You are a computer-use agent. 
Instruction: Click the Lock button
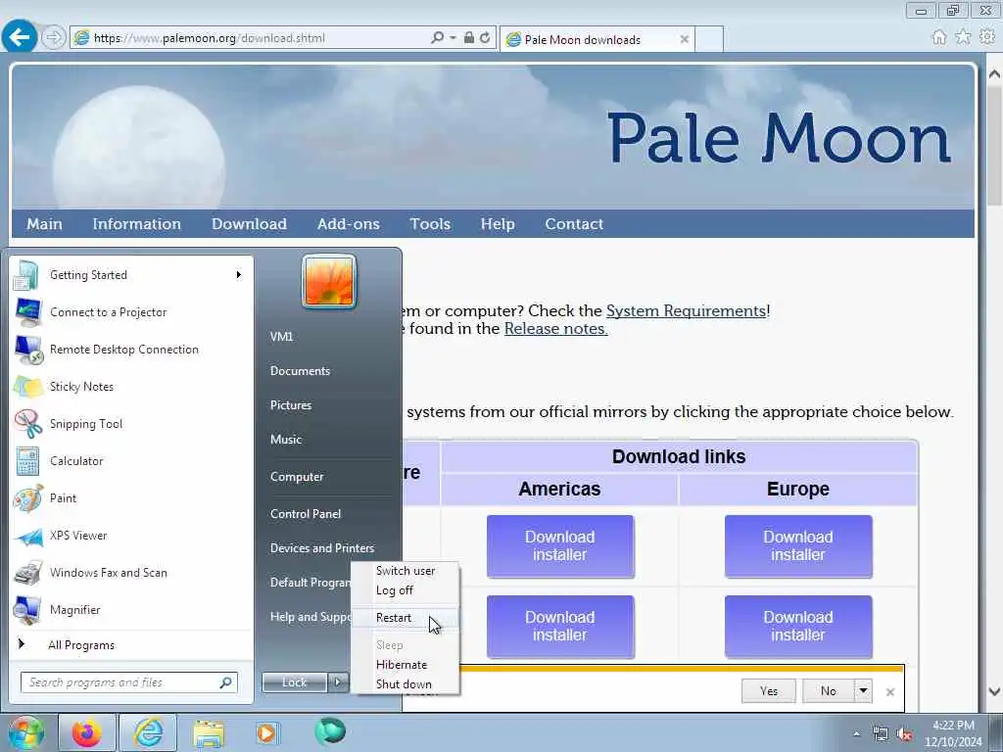[294, 682]
